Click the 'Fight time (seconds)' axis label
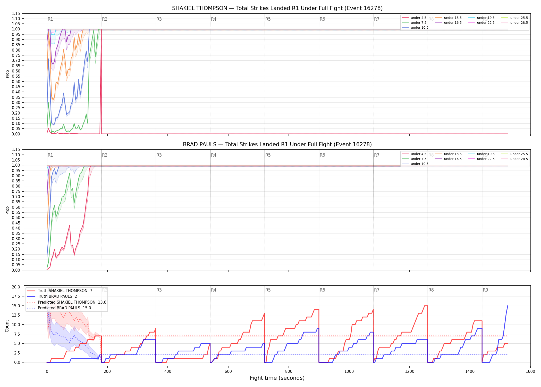The width and height of the screenshot is (541, 387). [x=277, y=378]
